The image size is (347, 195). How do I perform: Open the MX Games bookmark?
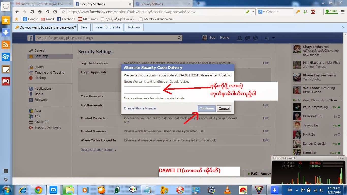click(88, 19)
